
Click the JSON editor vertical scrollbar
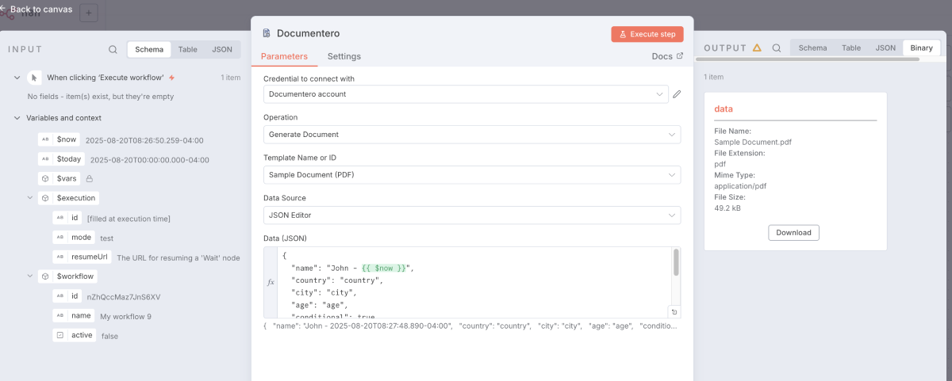coord(676,262)
